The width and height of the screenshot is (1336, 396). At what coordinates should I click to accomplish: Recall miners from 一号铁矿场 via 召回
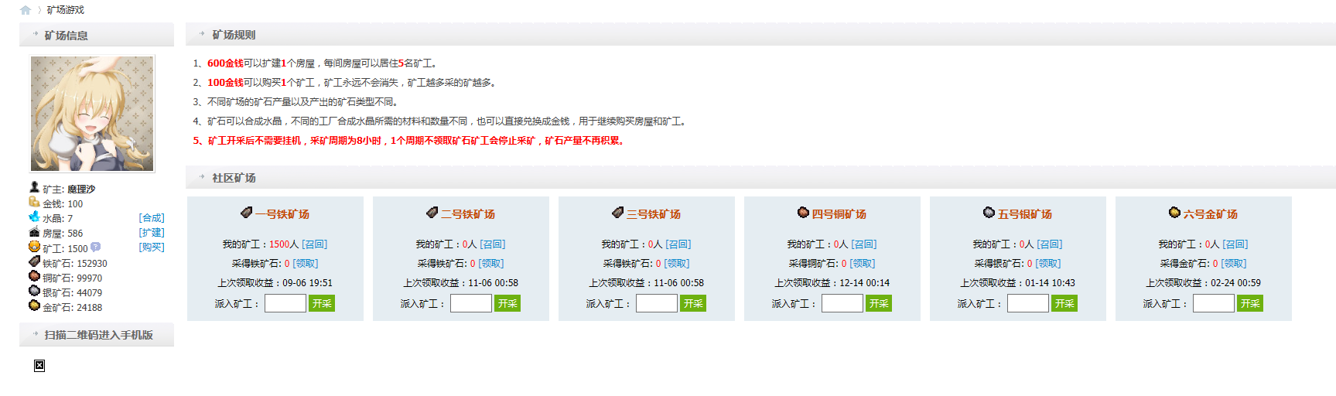(x=314, y=244)
